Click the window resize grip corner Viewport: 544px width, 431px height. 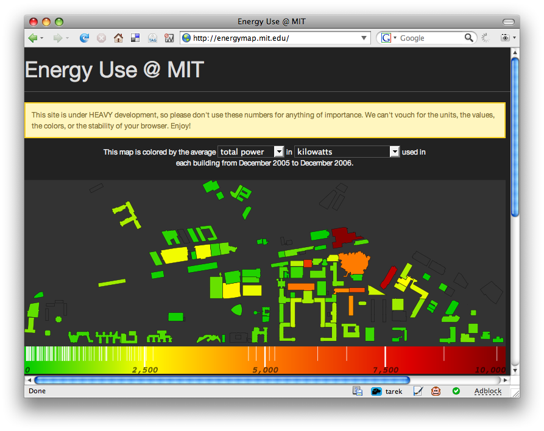(x=516, y=393)
